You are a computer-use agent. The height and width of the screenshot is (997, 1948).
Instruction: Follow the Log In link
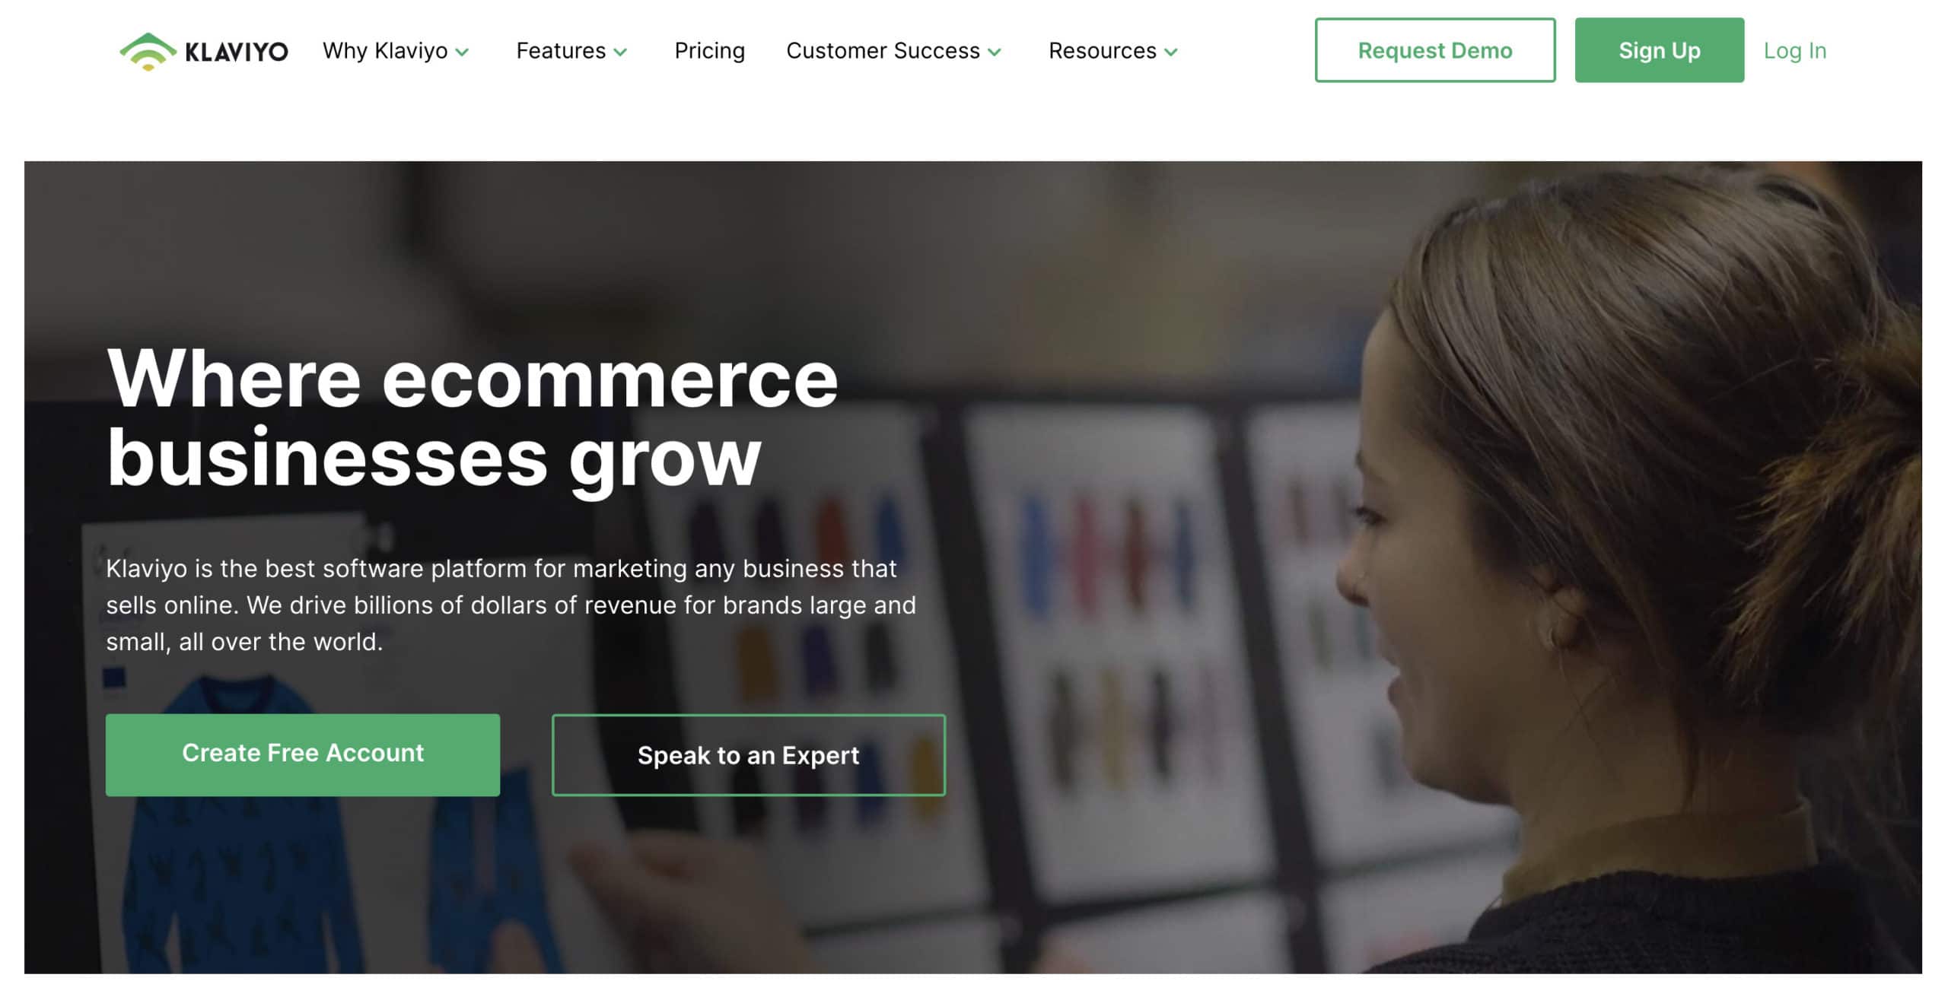point(1795,51)
